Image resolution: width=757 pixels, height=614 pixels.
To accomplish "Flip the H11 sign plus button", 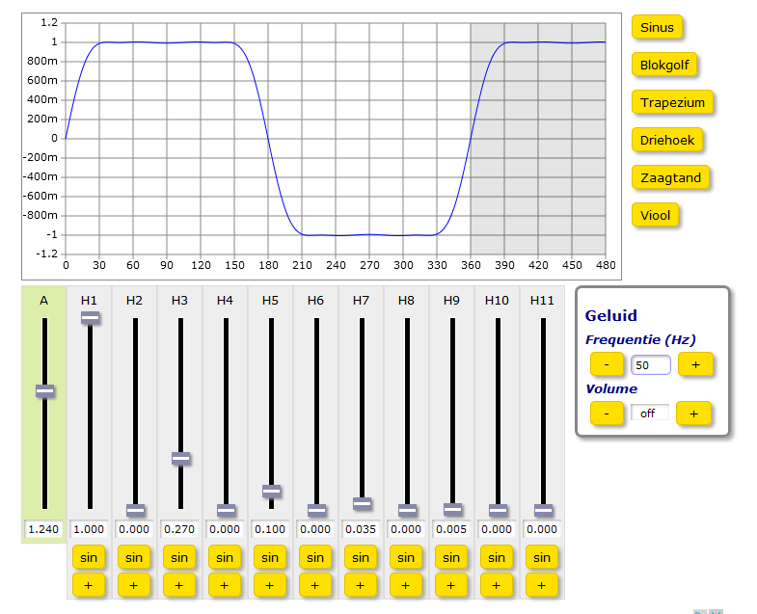I will (x=542, y=585).
